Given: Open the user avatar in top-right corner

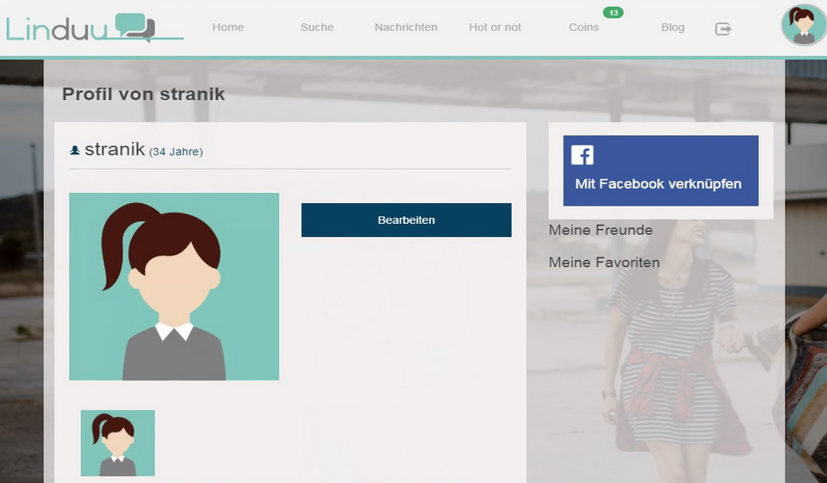Looking at the screenshot, I should (803, 26).
